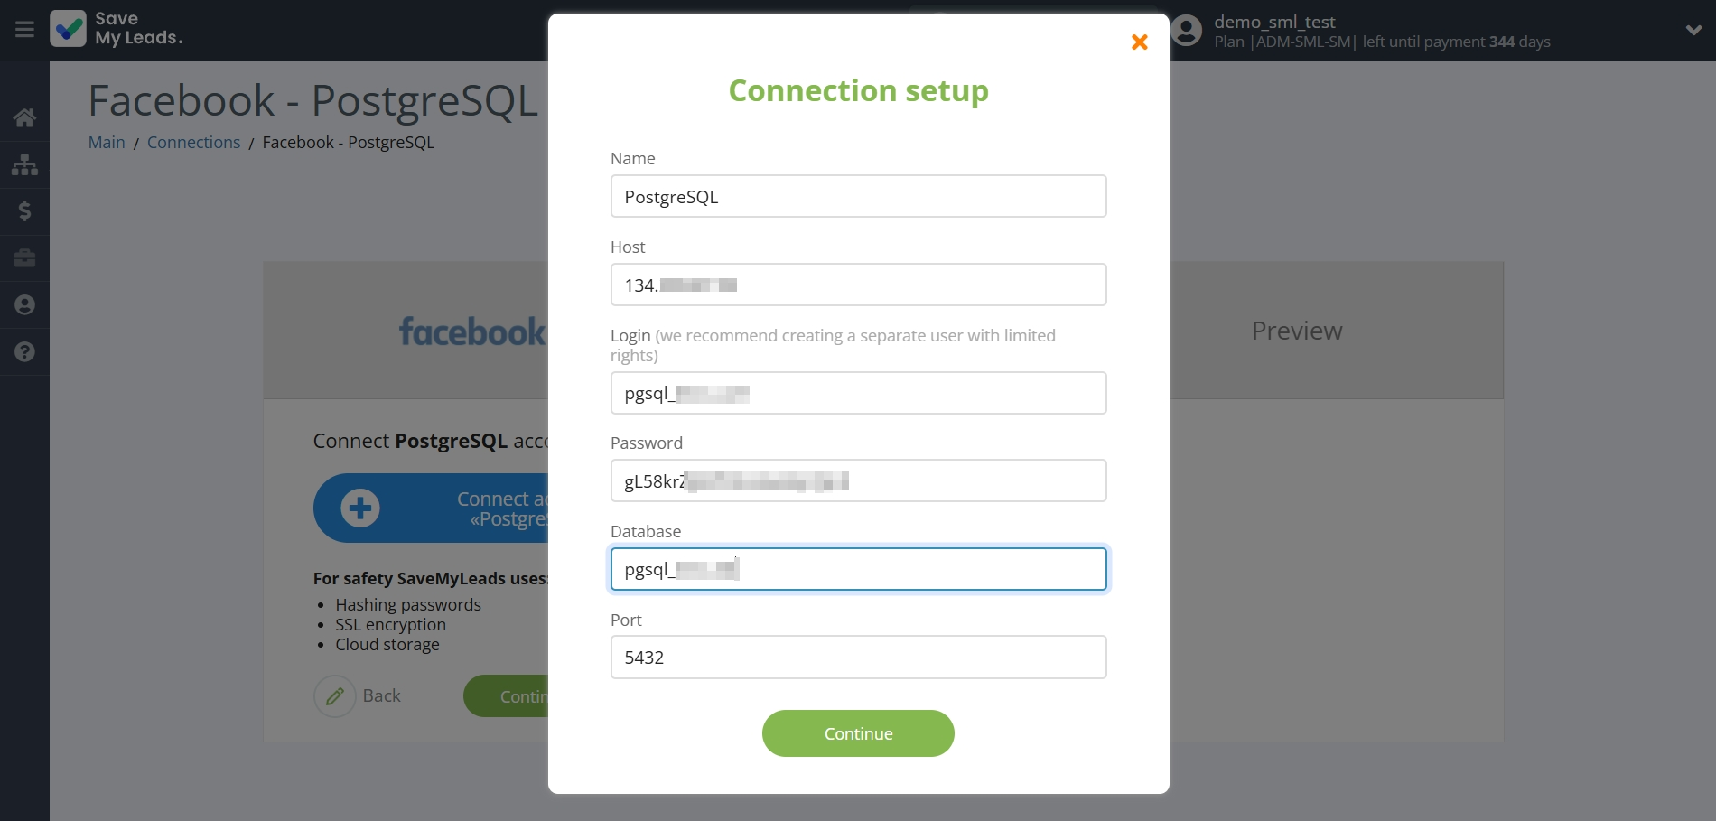Image resolution: width=1716 pixels, height=821 pixels.
Task: Open the briefcase services icon in sidebar
Action: 24,258
